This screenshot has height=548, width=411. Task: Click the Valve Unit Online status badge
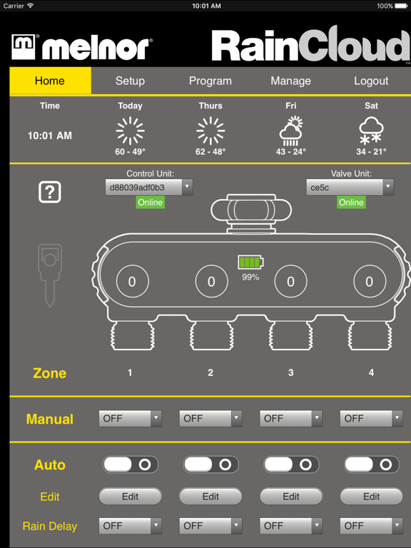point(351,203)
